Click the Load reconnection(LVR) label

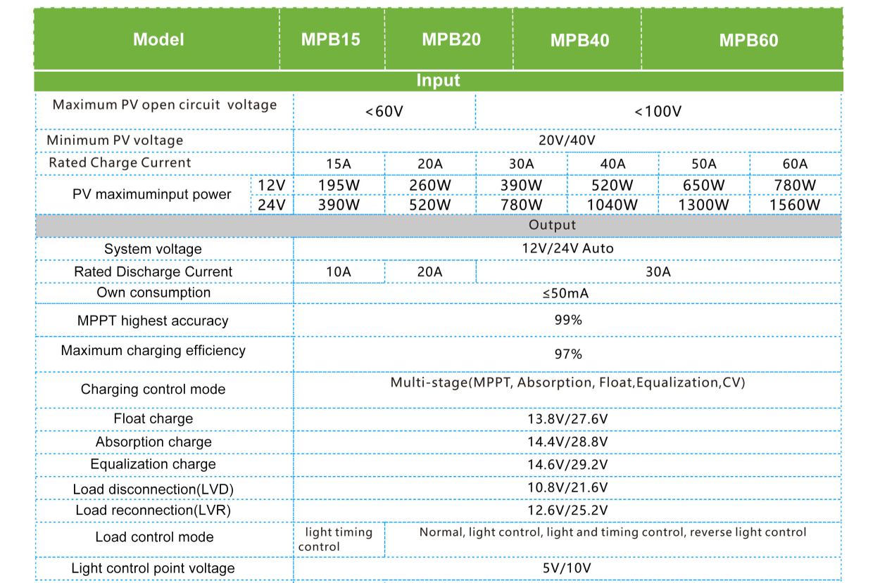tap(153, 511)
